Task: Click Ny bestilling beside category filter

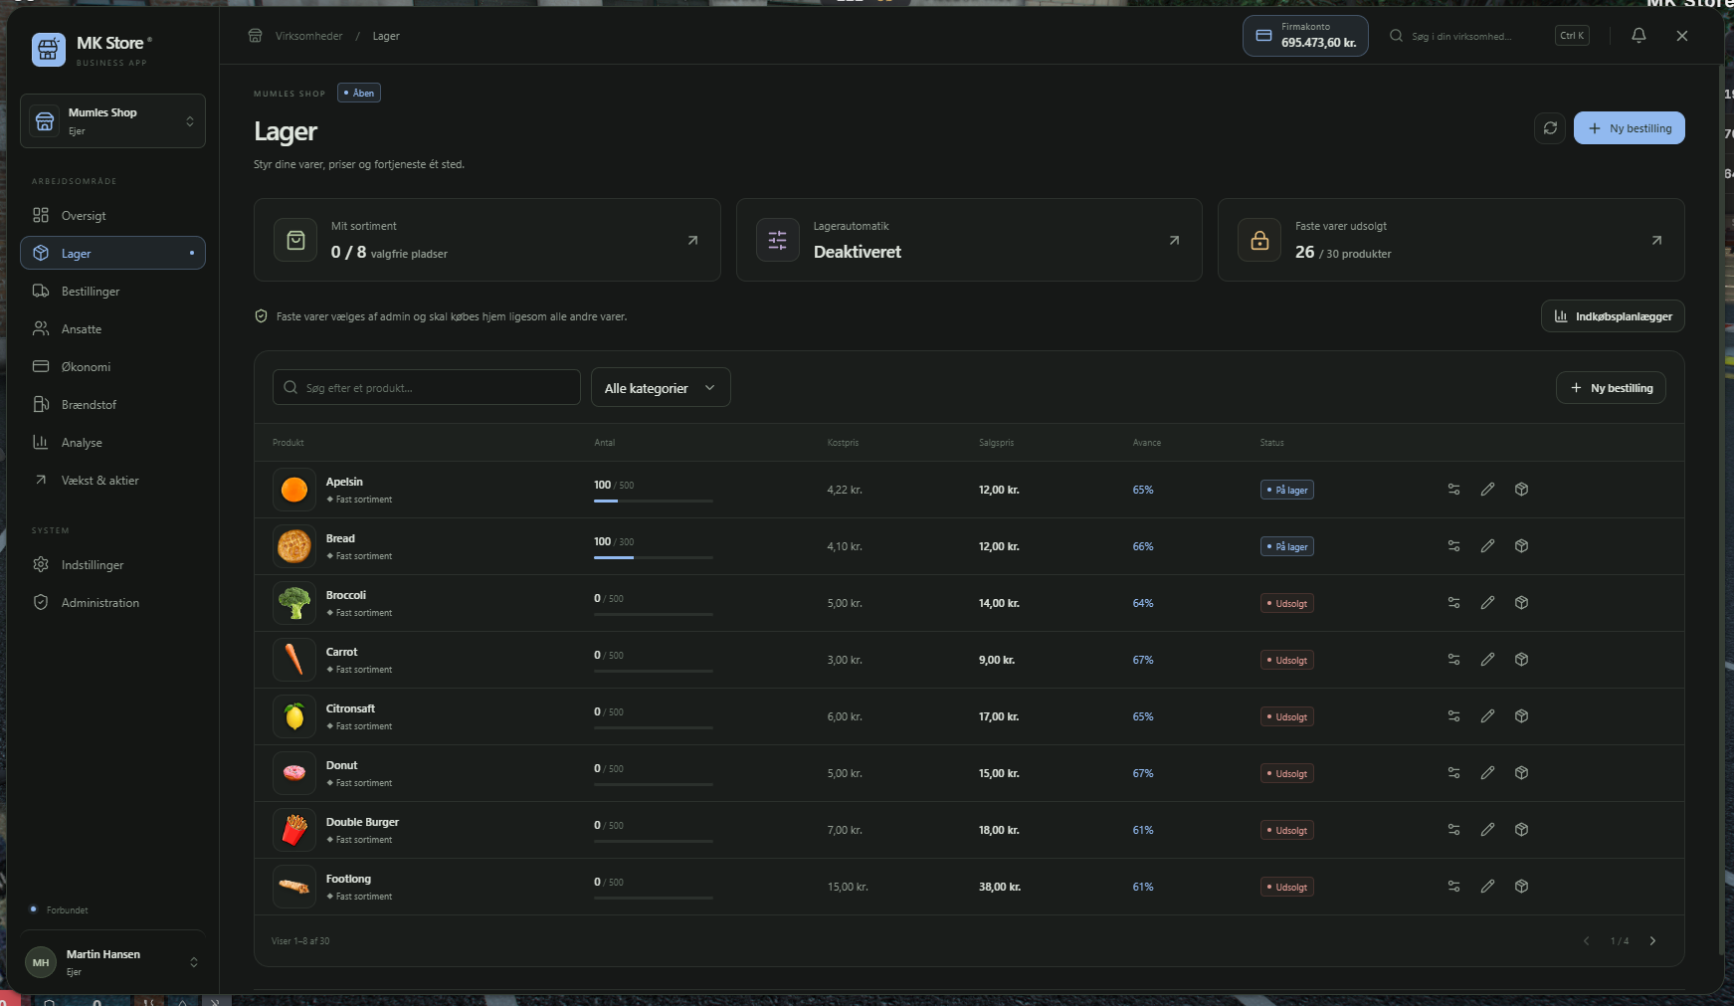Action: (x=1611, y=388)
